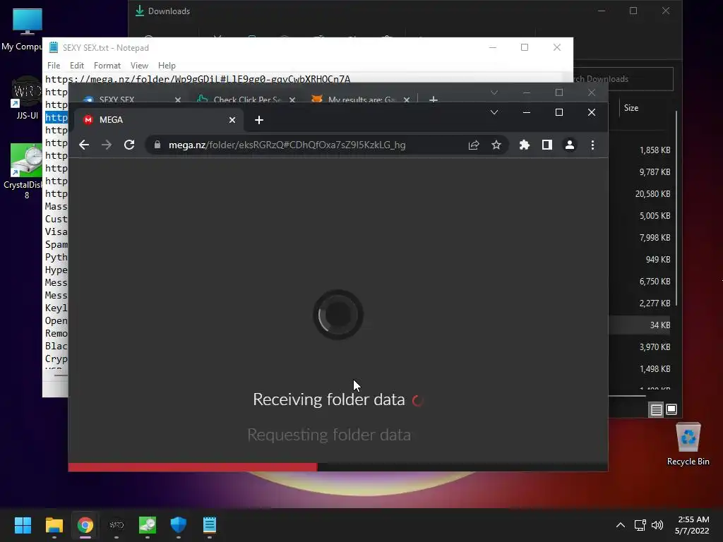Select the 20,580 KB file row
This screenshot has height=542, width=723.
click(641, 194)
